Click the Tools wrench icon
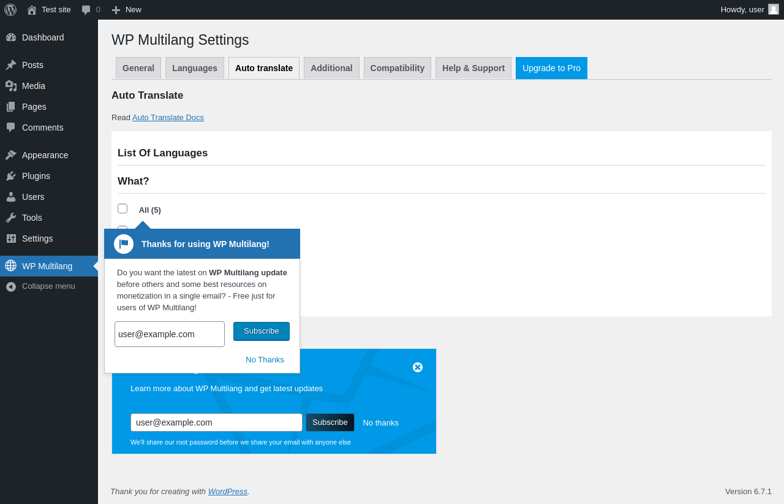The width and height of the screenshot is (784, 504). [x=11, y=218]
